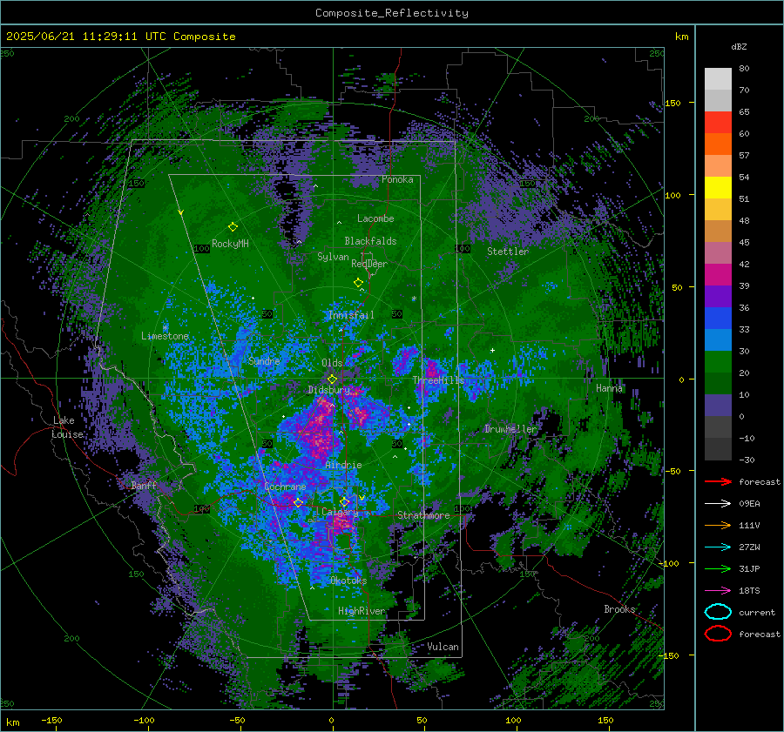Click the 10 dBZ slate purple swatch
This screenshot has height=732, width=784.
718,405
